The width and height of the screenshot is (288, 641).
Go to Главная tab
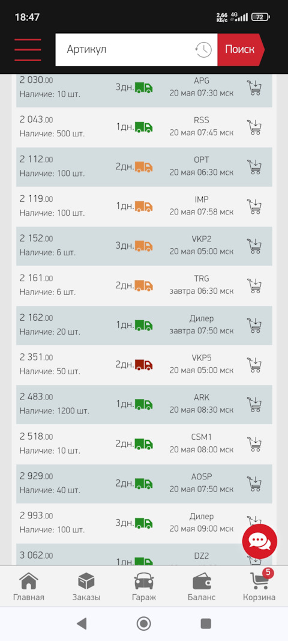(x=29, y=586)
